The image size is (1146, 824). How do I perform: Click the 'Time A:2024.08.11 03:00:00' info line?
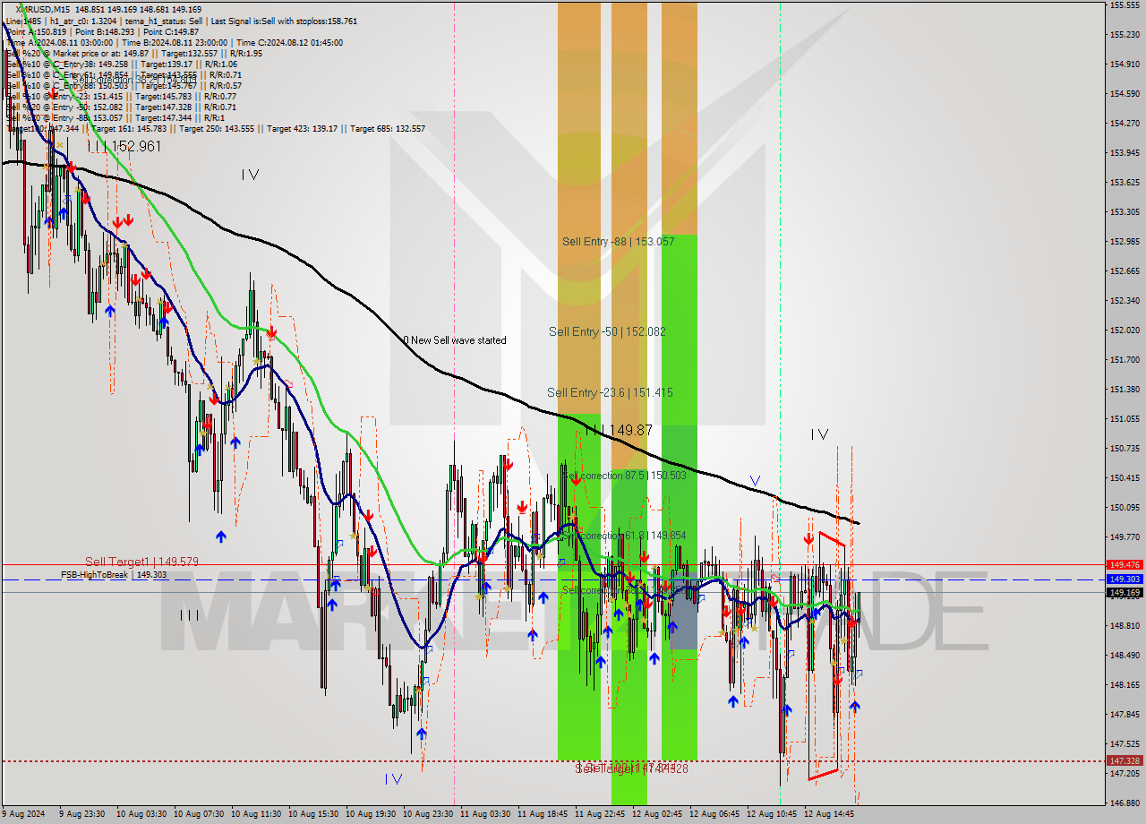point(59,42)
